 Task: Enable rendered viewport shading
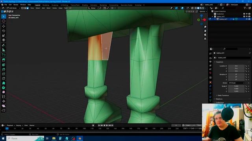coord(203,8)
